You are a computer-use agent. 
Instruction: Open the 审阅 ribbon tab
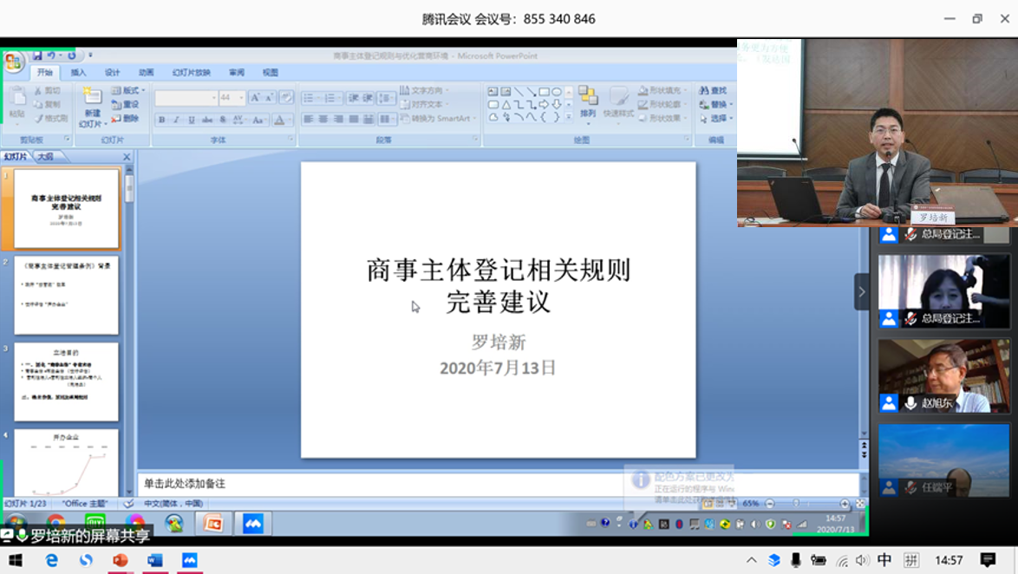click(x=237, y=73)
